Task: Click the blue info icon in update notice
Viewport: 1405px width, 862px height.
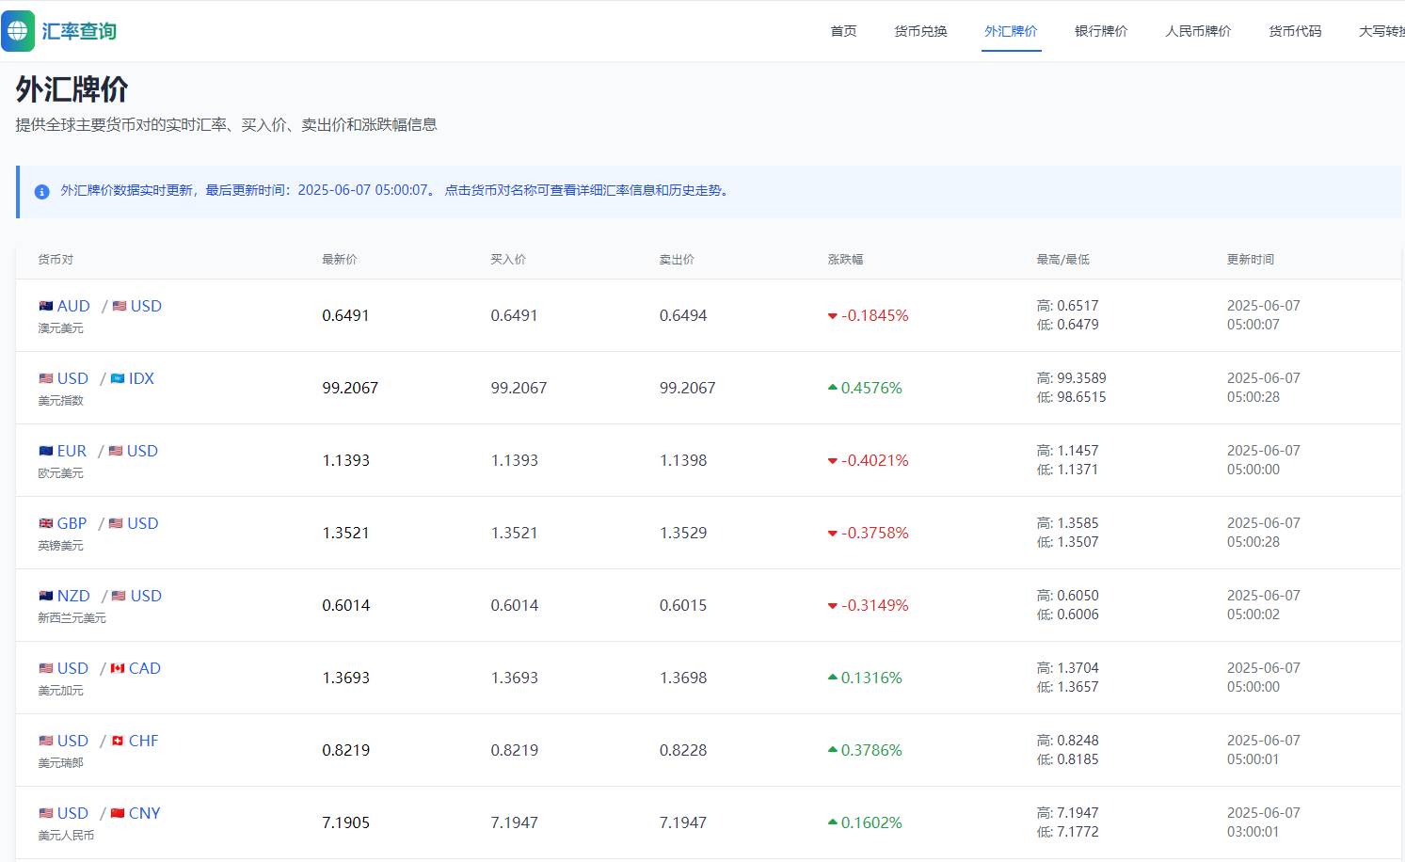Action: tap(41, 191)
